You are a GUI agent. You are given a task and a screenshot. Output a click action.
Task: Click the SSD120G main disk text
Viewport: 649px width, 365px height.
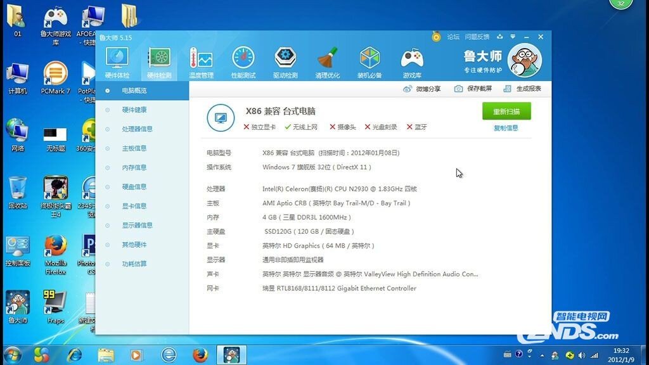click(309, 231)
